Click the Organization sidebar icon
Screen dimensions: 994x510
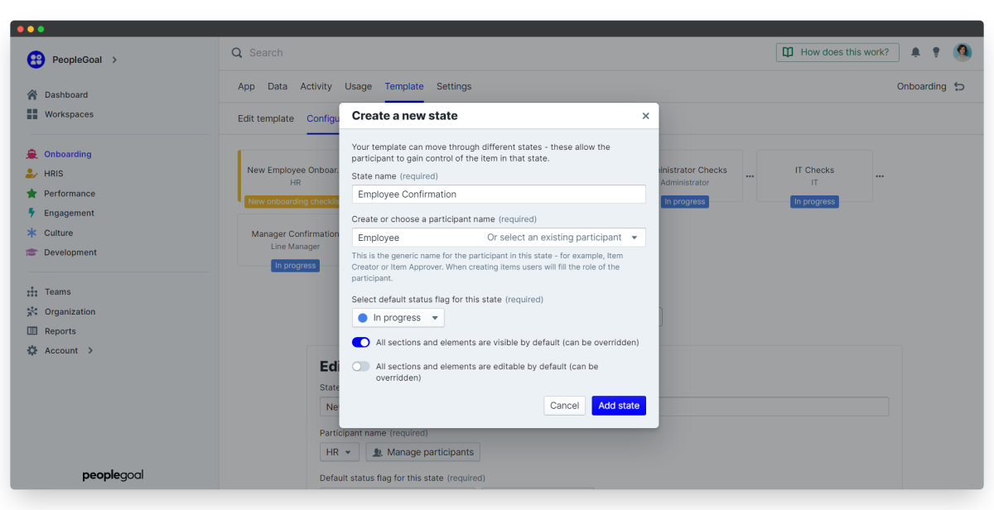pos(32,311)
